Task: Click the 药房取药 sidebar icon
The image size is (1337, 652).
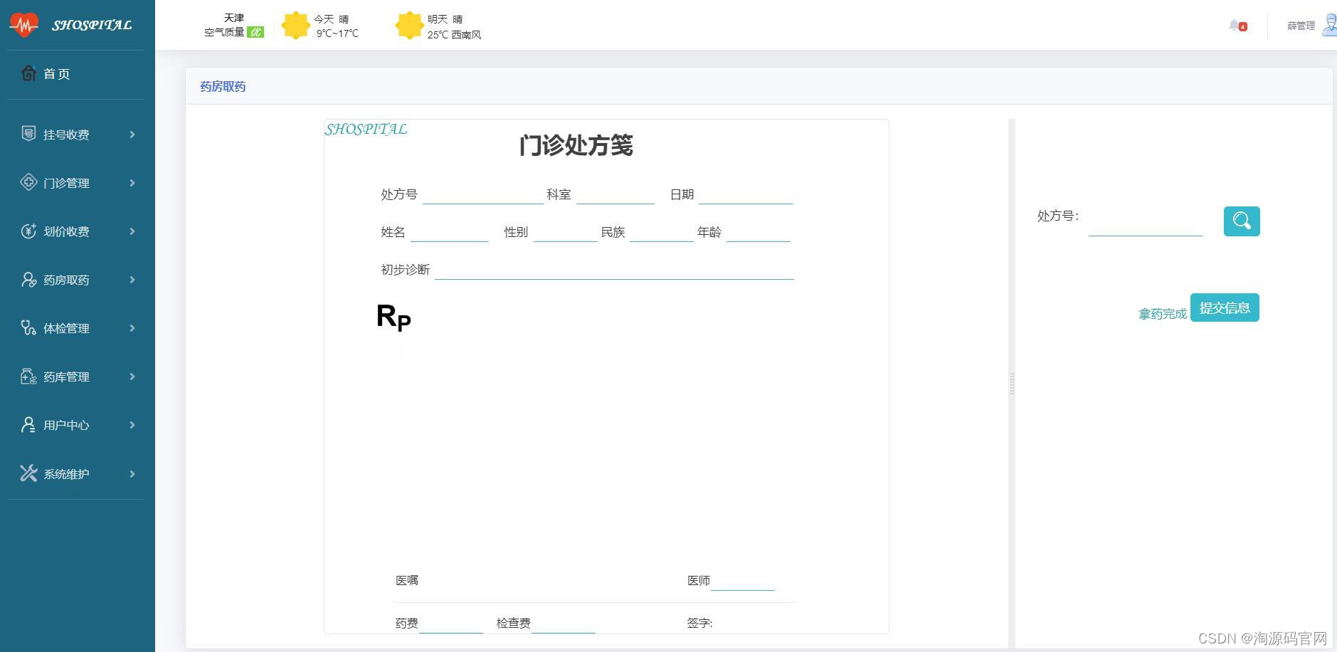Action: click(x=28, y=279)
